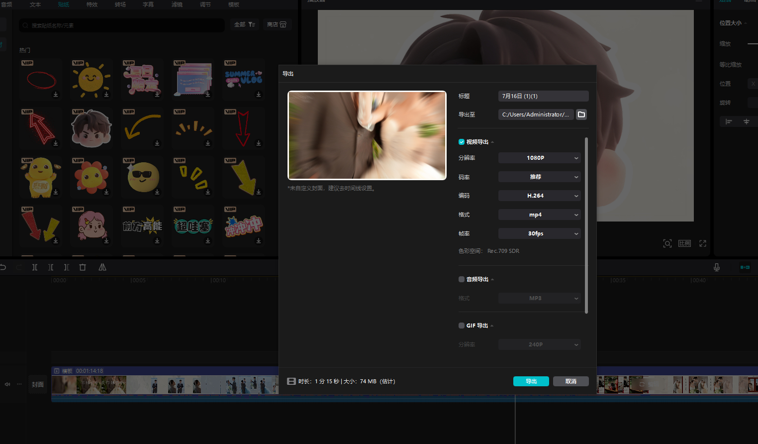Enable the 音频导出 checkbox
Image resolution: width=758 pixels, height=444 pixels.
coord(462,279)
